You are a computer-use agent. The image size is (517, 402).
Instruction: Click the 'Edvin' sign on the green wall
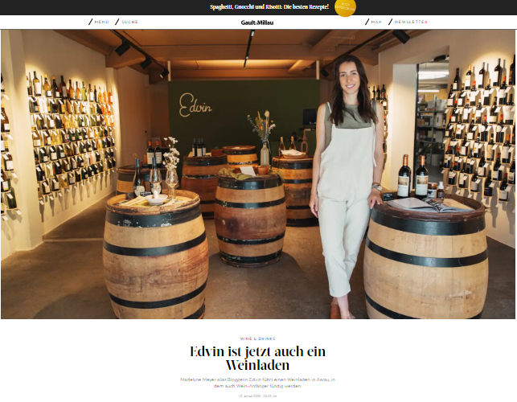(195, 105)
